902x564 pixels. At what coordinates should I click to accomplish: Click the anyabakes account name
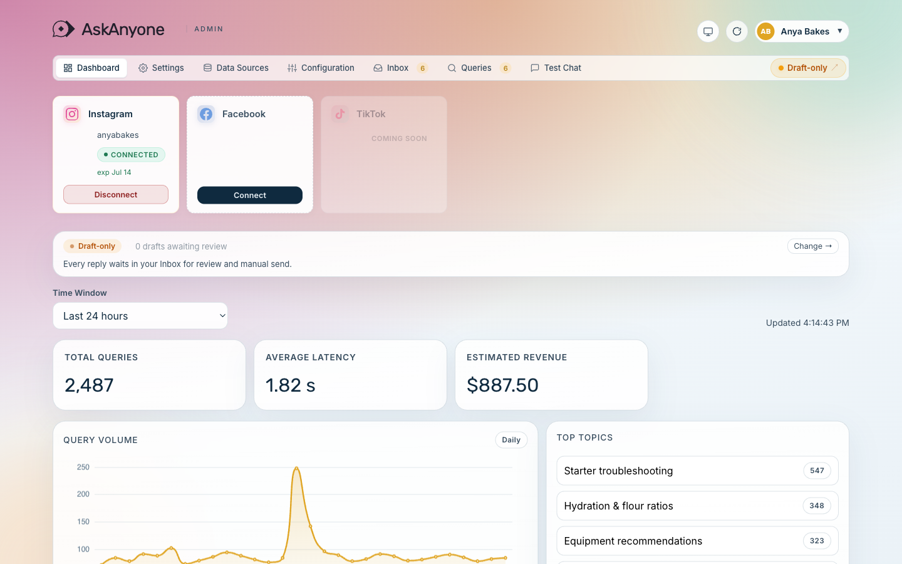click(x=118, y=135)
